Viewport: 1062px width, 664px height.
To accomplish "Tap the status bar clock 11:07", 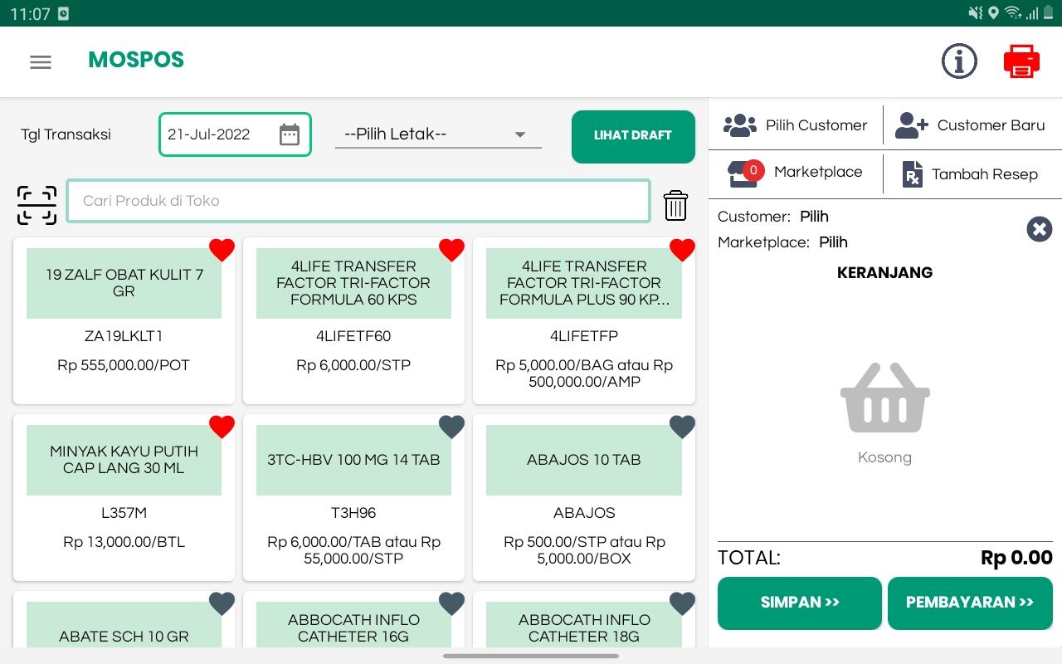I will [x=30, y=14].
